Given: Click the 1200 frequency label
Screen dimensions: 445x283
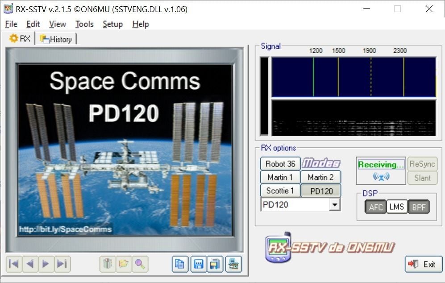Looking at the screenshot, I should click(316, 50).
